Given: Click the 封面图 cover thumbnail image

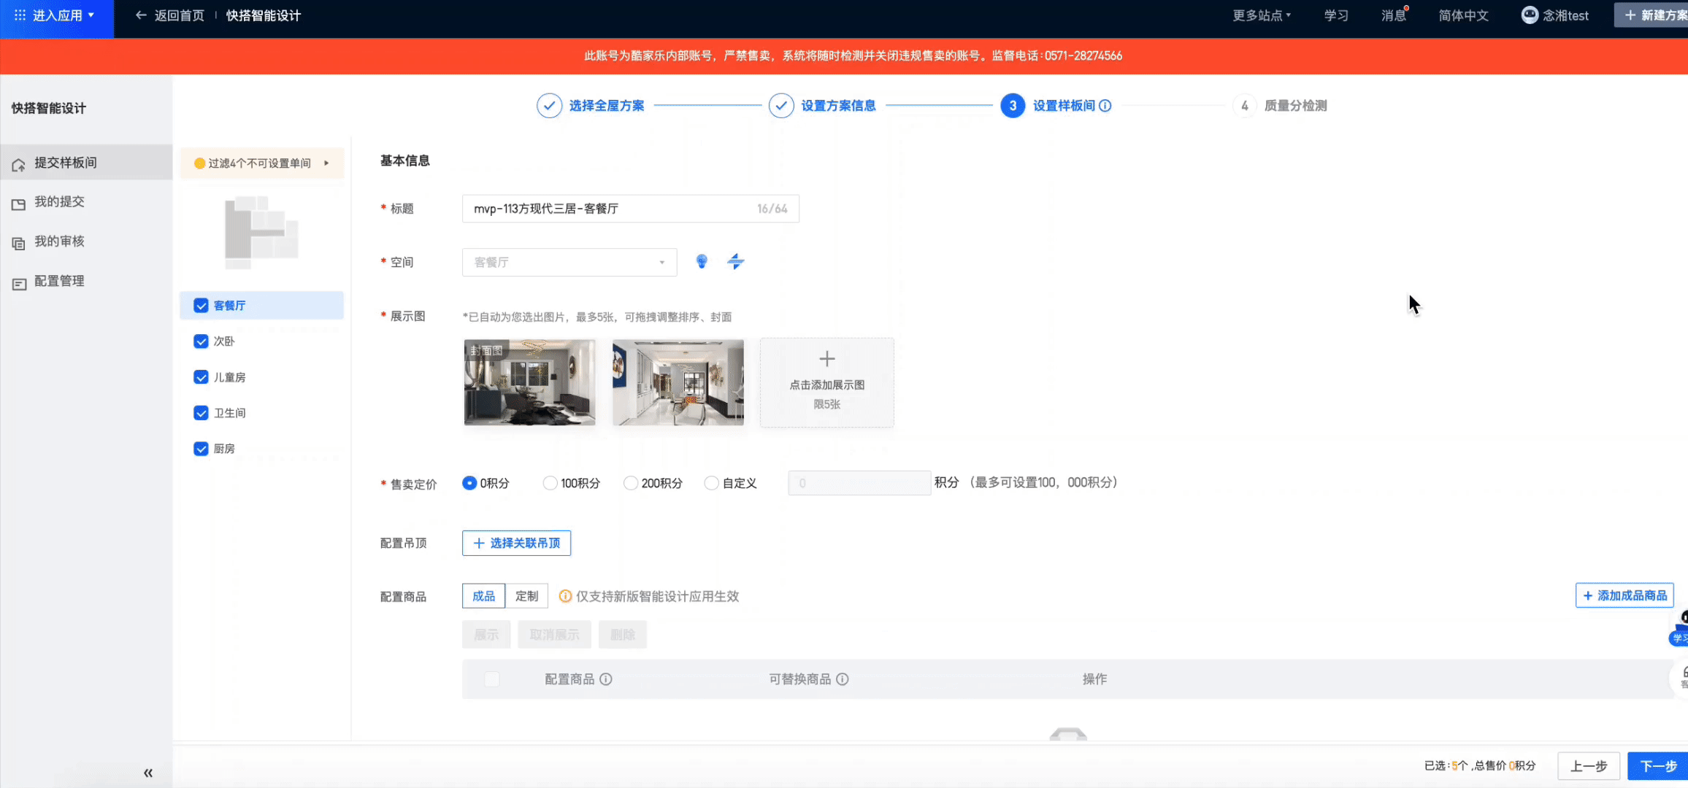Looking at the screenshot, I should click(x=530, y=382).
